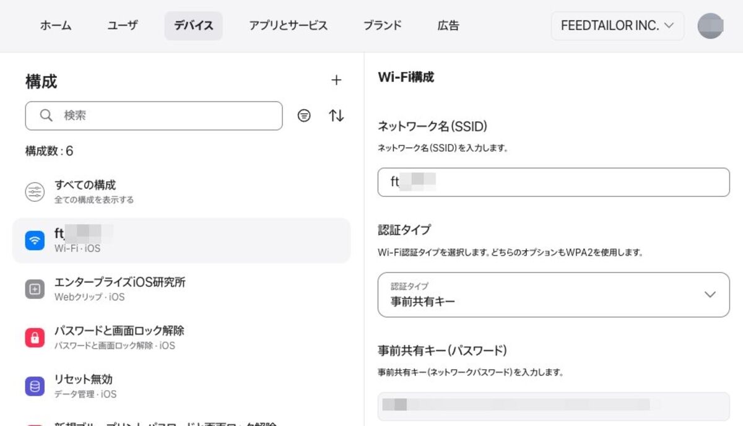This screenshot has width=743, height=426.
Task: Select the blue Wi-Fi configuration icon
Action: tap(35, 240)
